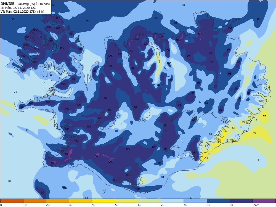Click the 'VT: Mán. 02.11.2020 17Z (+5 h)' line
The width and height of the screenshot is (276, 207).
[22, 12]
